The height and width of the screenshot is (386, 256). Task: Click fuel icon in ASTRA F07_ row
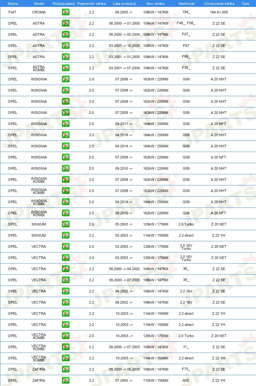point(65,34)
